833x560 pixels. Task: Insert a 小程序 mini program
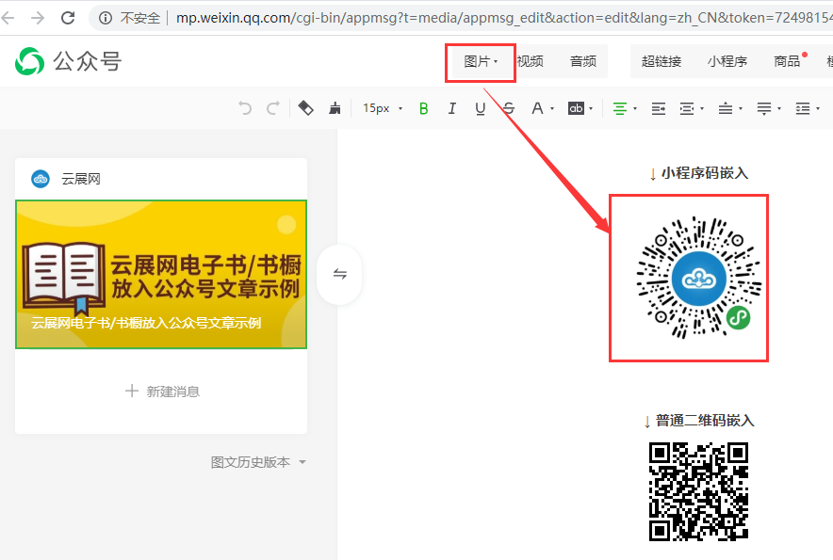coord(727,61)
